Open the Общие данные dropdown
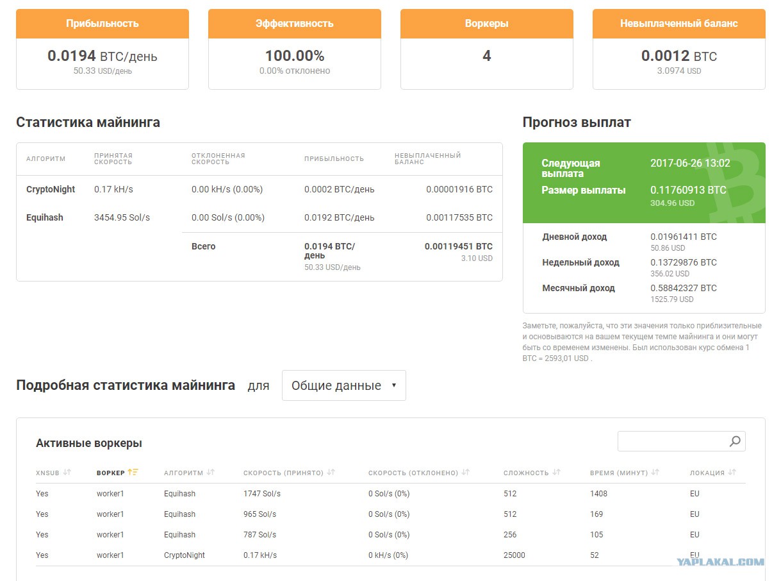Screen dimensions: 781x581 (344, 385)
